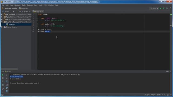The height and width of the screenshot is (97, 173).
Task: Click CRLF line separator in status bar
Action: 154,95
